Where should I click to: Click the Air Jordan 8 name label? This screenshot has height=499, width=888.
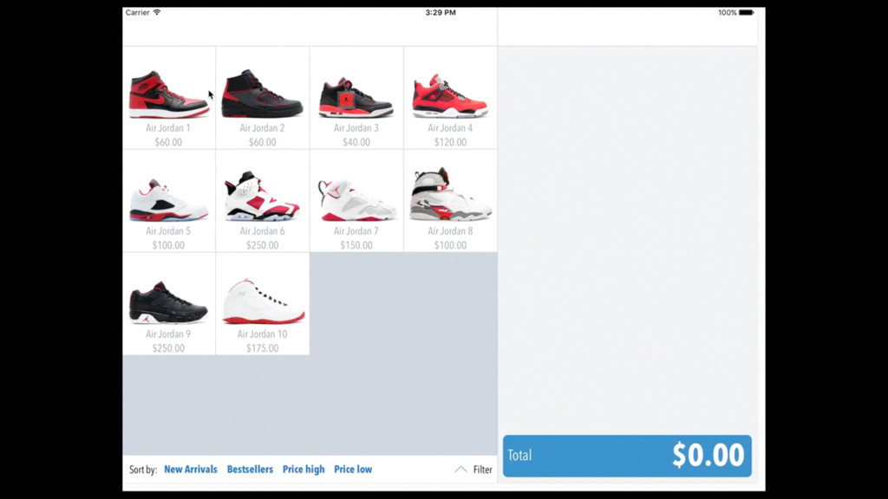pyautogui.click(x=450, y=231)
